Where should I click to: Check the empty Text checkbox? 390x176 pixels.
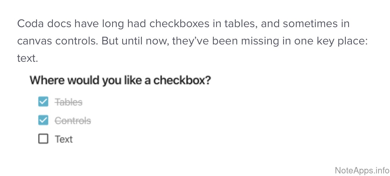click(43, 139)
